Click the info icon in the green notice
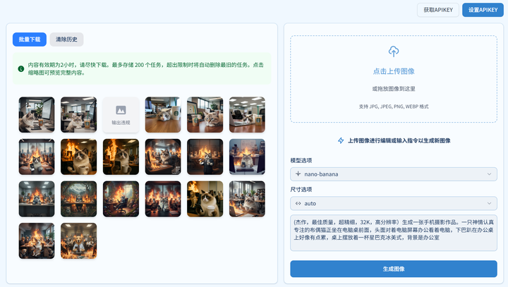 [21, 68]
